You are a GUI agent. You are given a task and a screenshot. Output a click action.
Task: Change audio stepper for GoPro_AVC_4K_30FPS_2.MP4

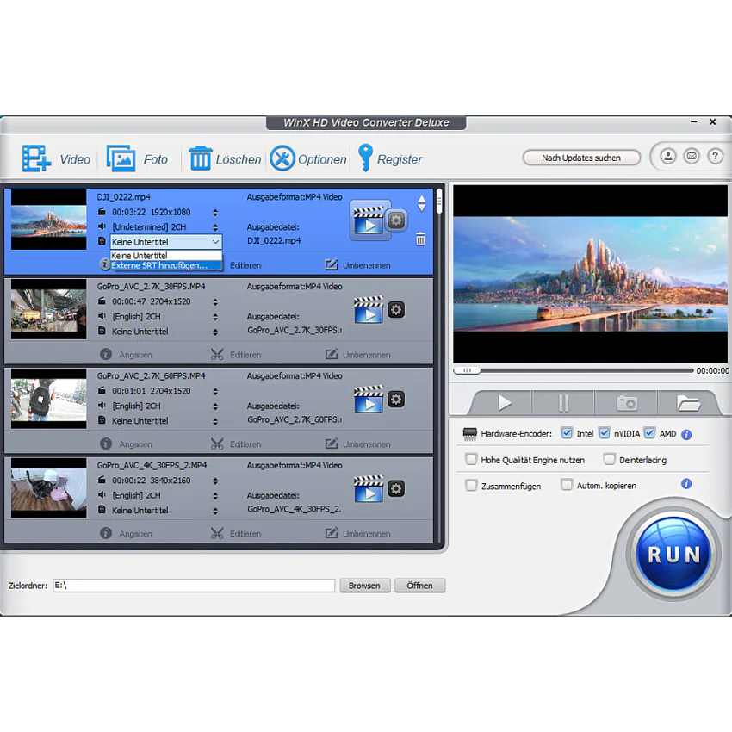pyautogui.click(x=215, y=496)
